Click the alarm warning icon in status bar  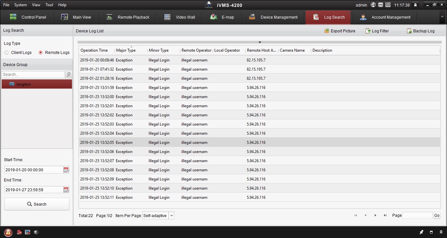pyautogui.click(x=8, y=232)
